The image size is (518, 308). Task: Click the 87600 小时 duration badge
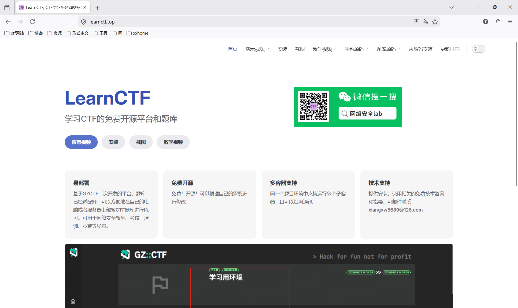click(x=230, y=270)
